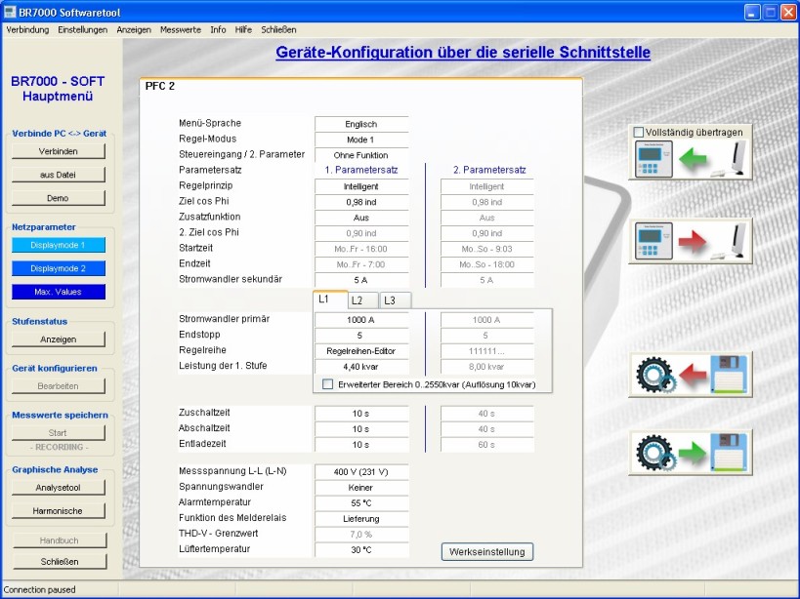
Task: Click the Harmonische button
Action: click(x=59, y=511)
